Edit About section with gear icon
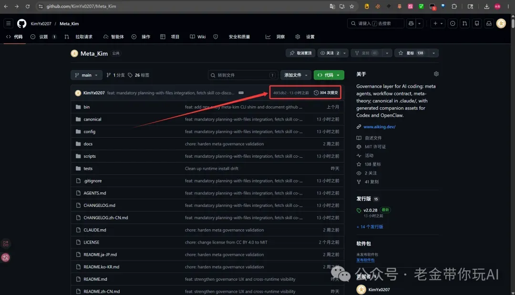 (436, 74)
